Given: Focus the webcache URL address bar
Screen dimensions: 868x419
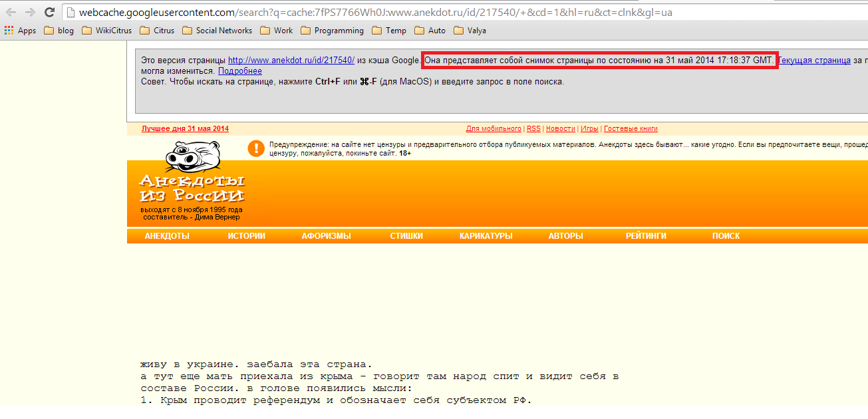Looking at the screenshot, I should (x=466, y=13).
